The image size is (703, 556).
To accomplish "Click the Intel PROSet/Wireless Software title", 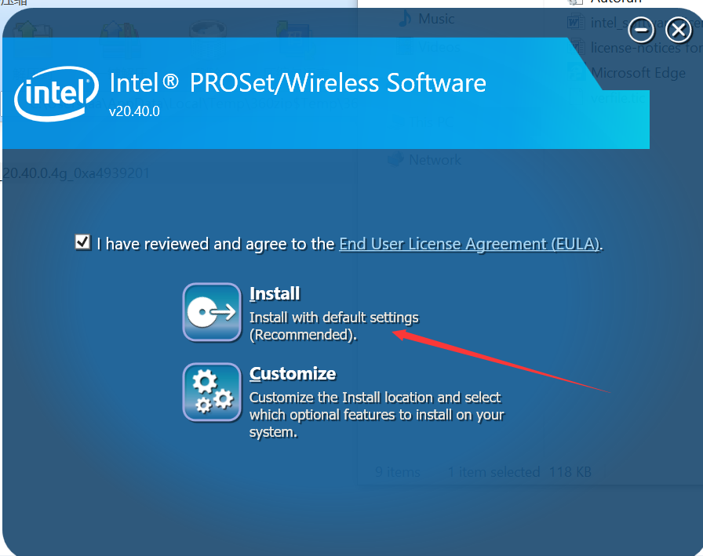I will tap(297, 83).
